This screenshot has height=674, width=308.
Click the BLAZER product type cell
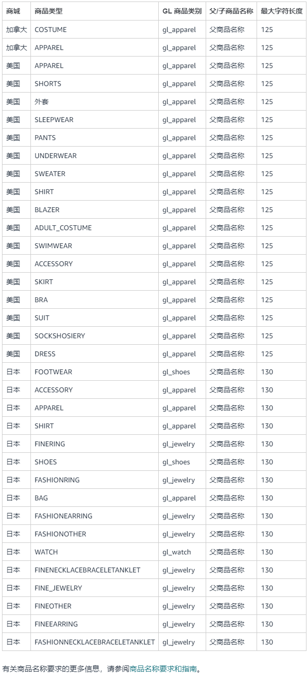(x=47, y=210)
